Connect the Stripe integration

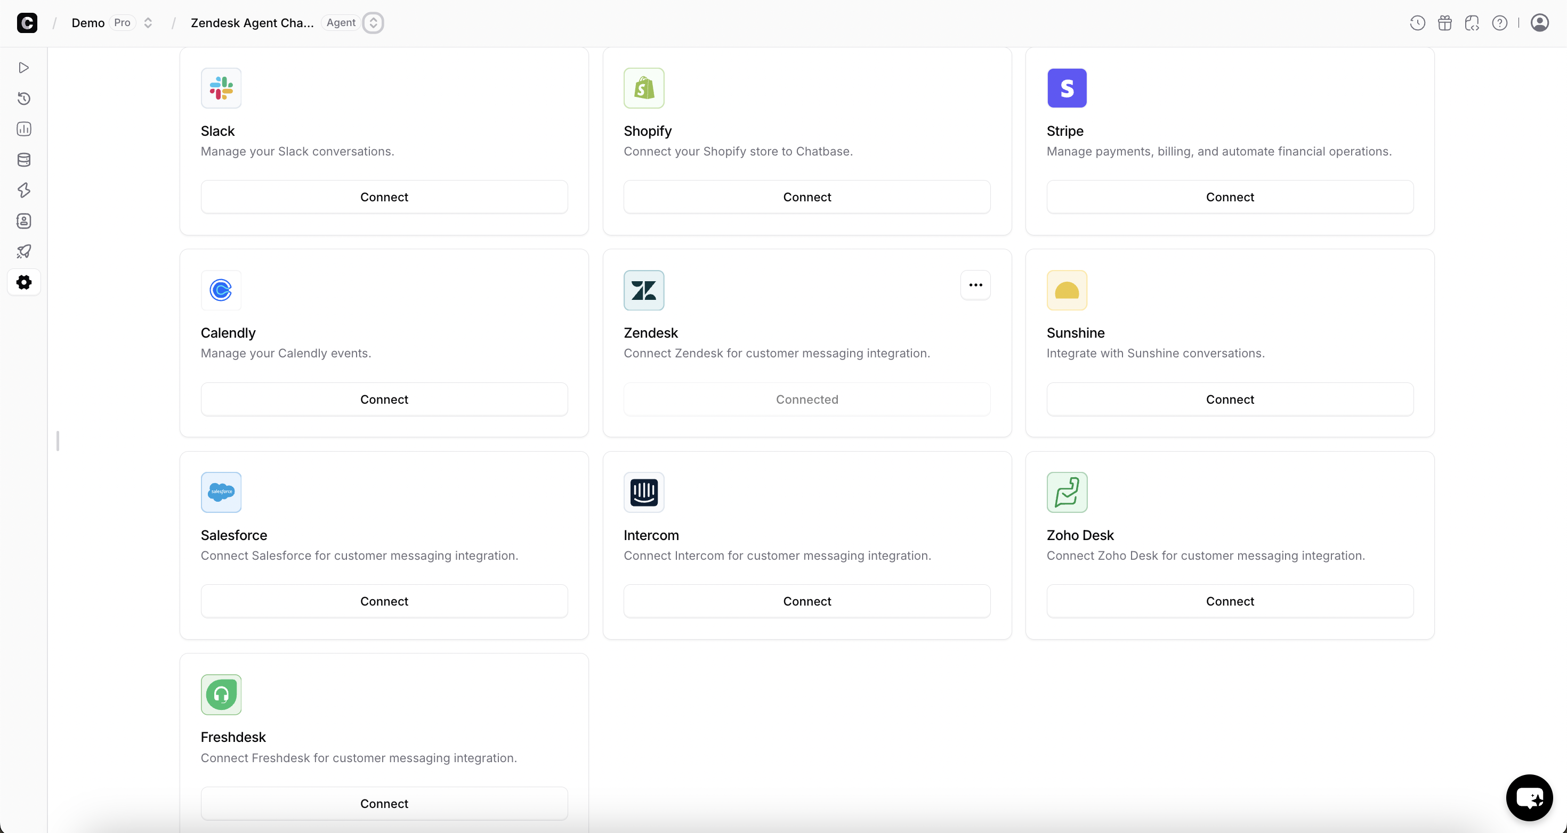tap(1230, 197)
